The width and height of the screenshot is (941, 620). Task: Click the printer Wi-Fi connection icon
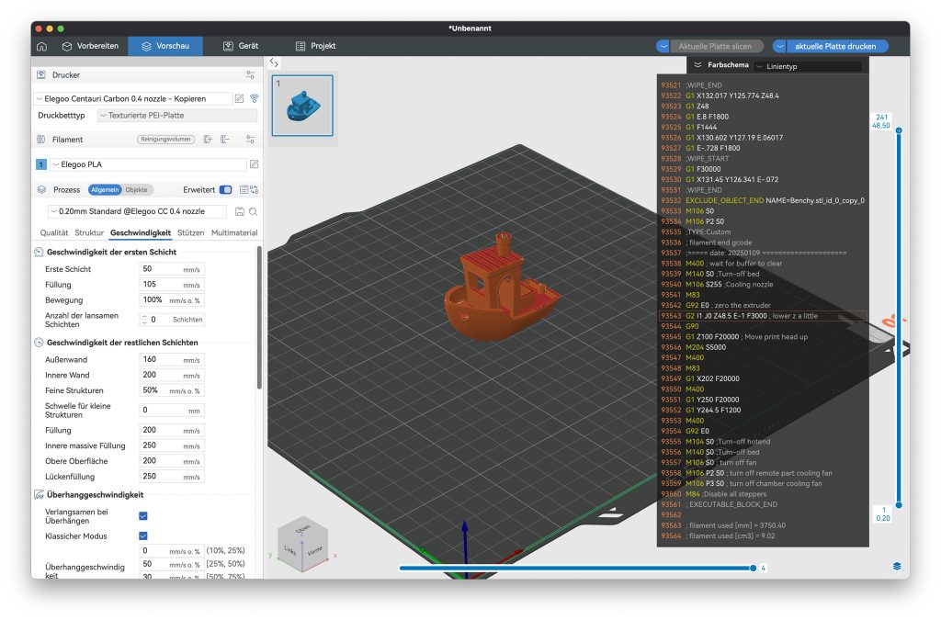point(255,98)
